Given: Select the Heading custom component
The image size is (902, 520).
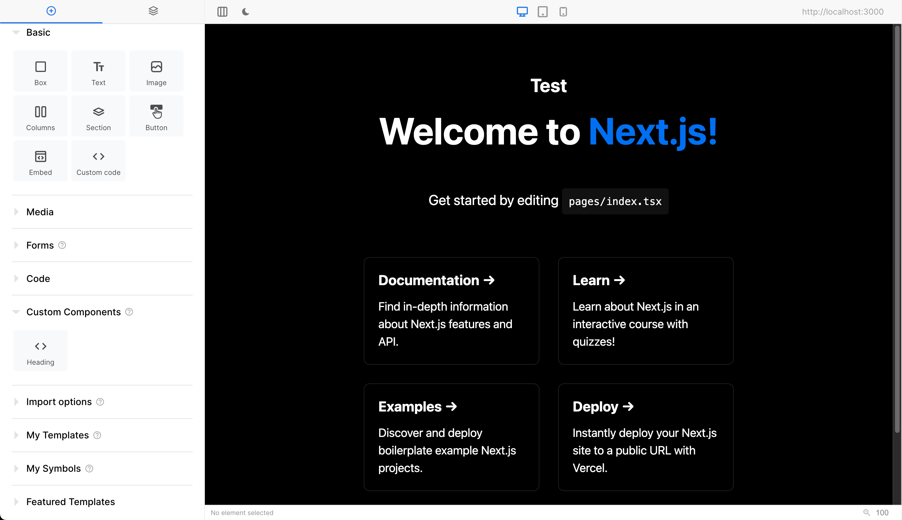Looking at the screenshot, I should 40,350.
